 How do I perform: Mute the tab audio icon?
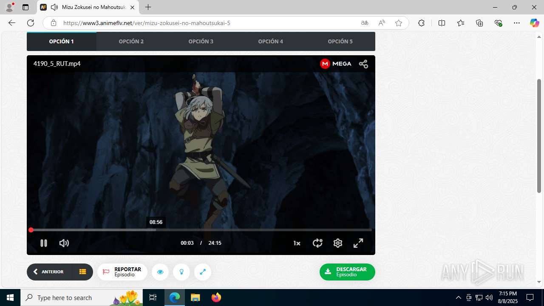coord(54,7)
